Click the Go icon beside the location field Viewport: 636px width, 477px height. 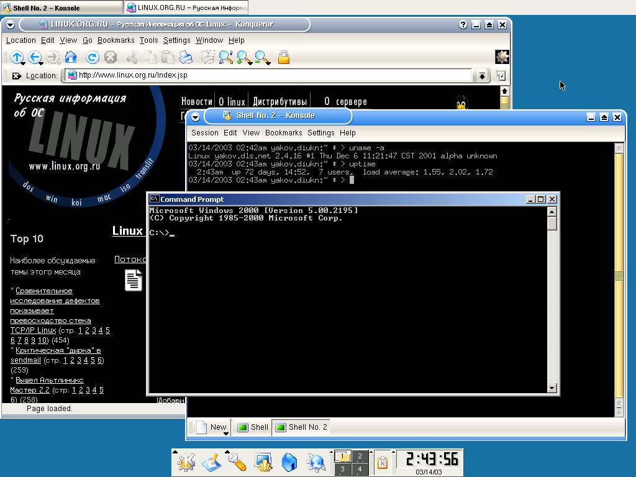(x=501, y=75)
